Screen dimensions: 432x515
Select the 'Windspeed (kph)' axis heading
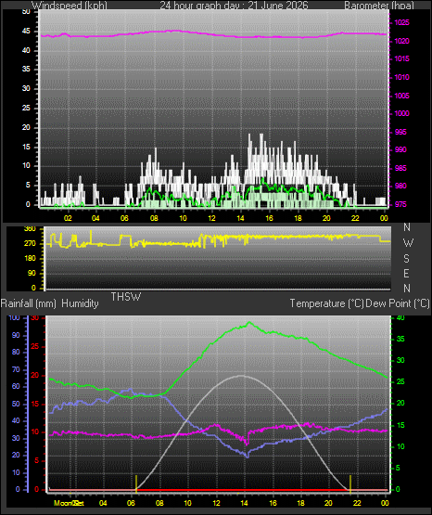(x=70, y=6)
